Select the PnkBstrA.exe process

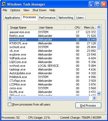53,77
